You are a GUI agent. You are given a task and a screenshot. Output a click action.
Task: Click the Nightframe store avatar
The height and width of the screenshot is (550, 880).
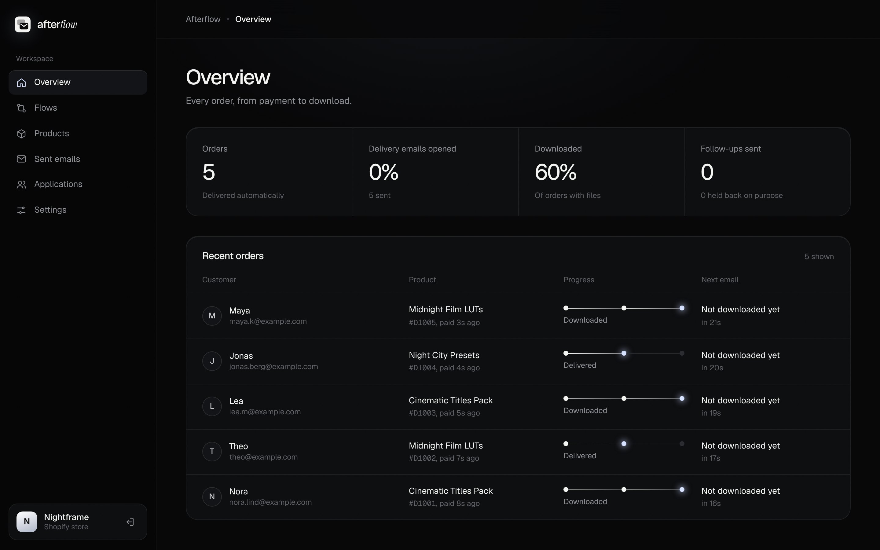[27, 522]
